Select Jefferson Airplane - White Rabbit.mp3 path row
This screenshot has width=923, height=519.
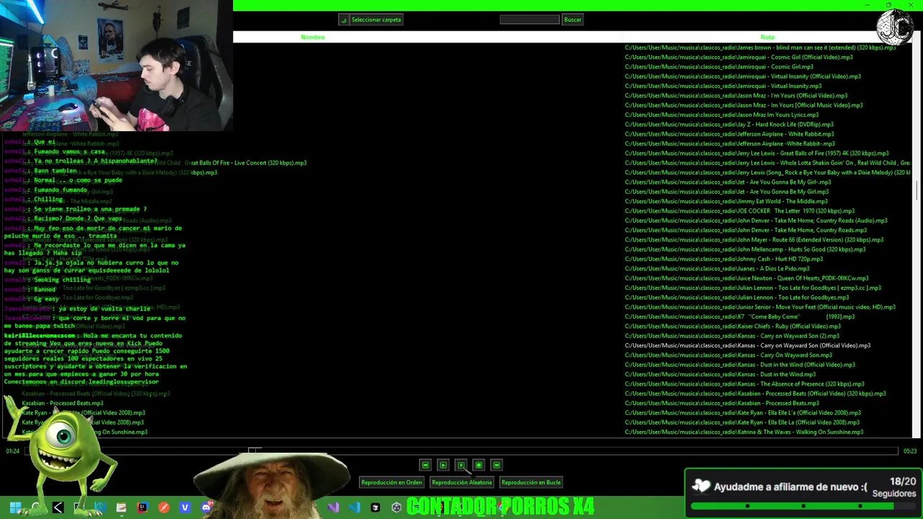click(x=729, y=134)
